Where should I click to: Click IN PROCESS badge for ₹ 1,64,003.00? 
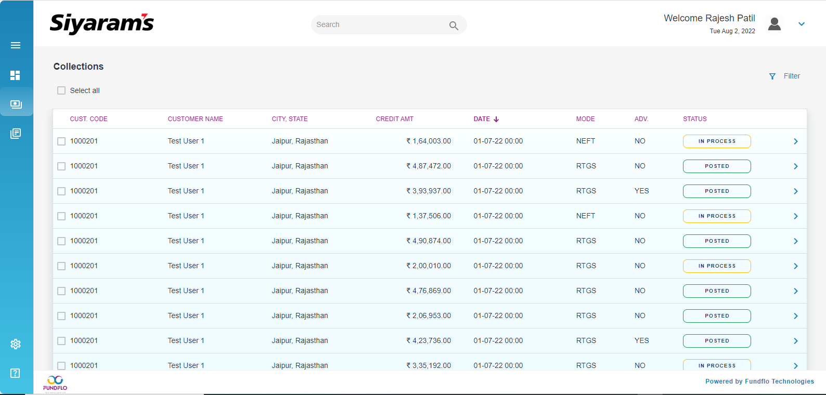[x=717, y=141]
